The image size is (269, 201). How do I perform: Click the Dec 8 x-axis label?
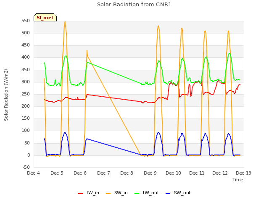coord(127,173)
